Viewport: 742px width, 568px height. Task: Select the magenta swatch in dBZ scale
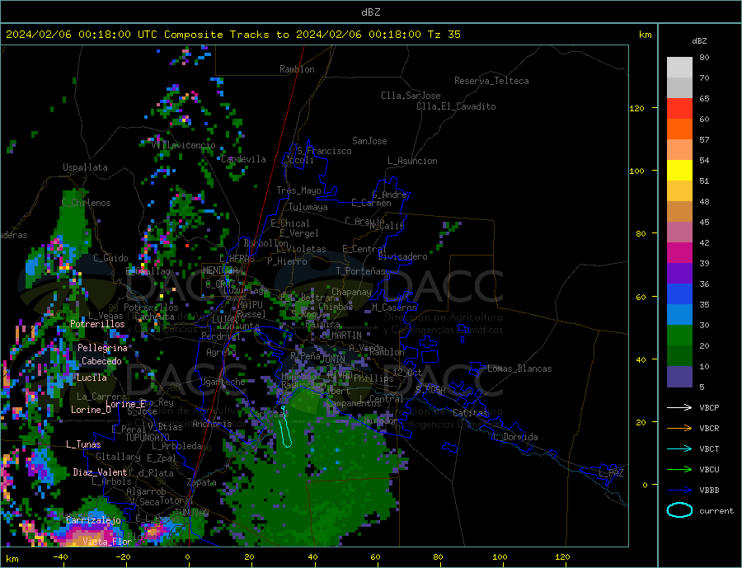pos(679,253)
